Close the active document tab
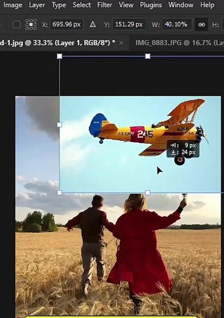Image resolution: width=224 pixels, height=318 pixels. coord(121,43)
